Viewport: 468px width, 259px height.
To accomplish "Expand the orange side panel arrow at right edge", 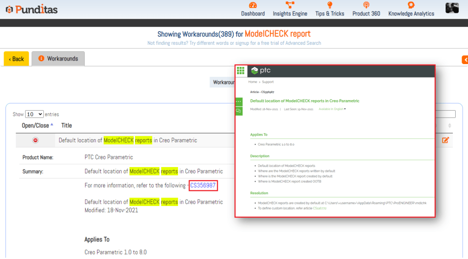I will [465, 59].
